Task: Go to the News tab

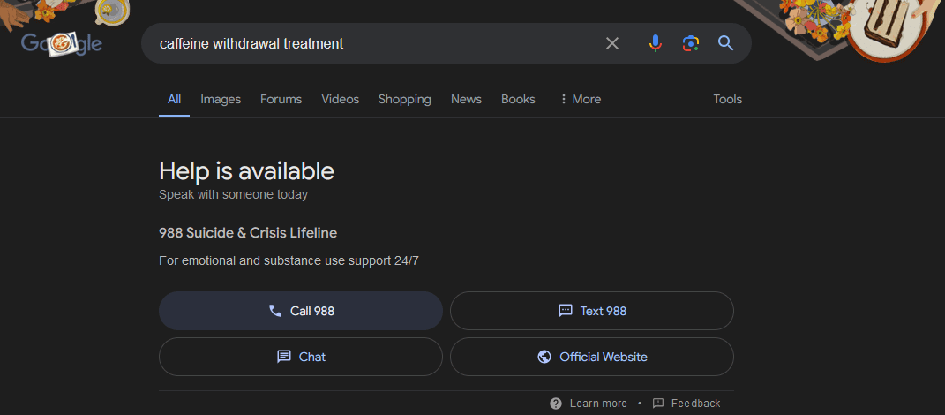Action: pyautogui.click(x=466, y=99)
